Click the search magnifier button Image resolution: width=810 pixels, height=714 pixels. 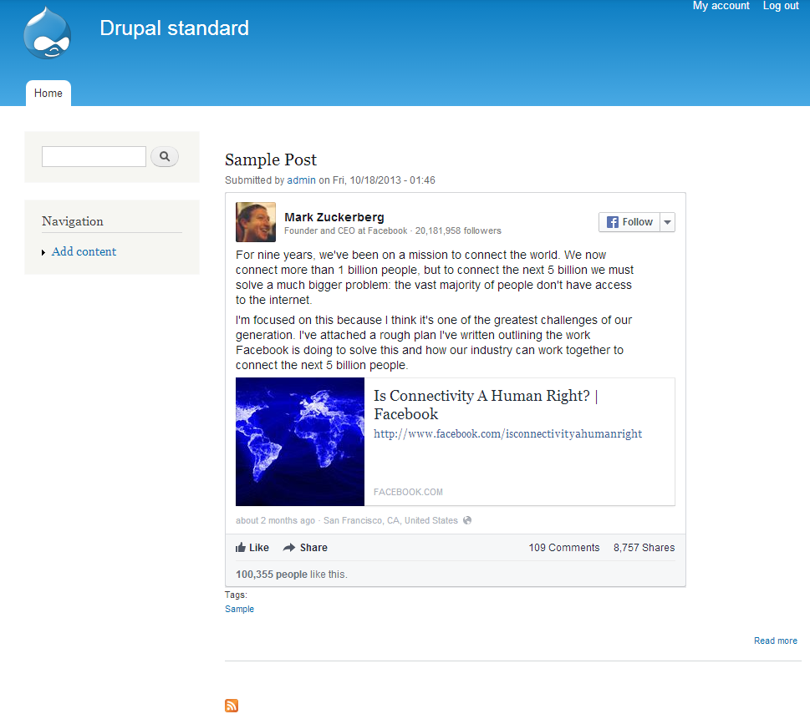point(165,156)
